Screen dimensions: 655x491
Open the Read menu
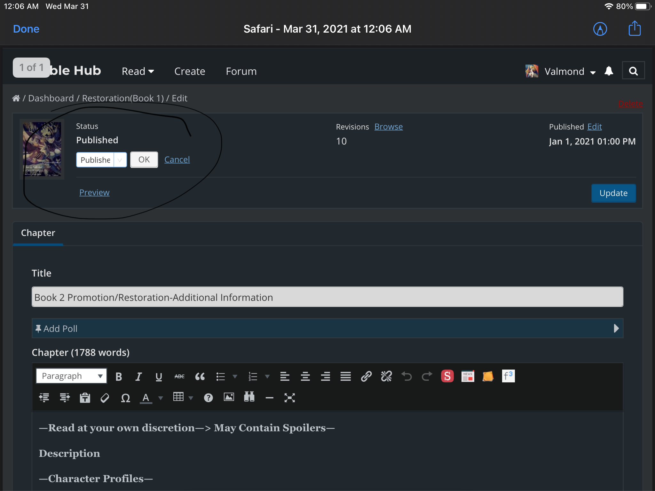138,71
